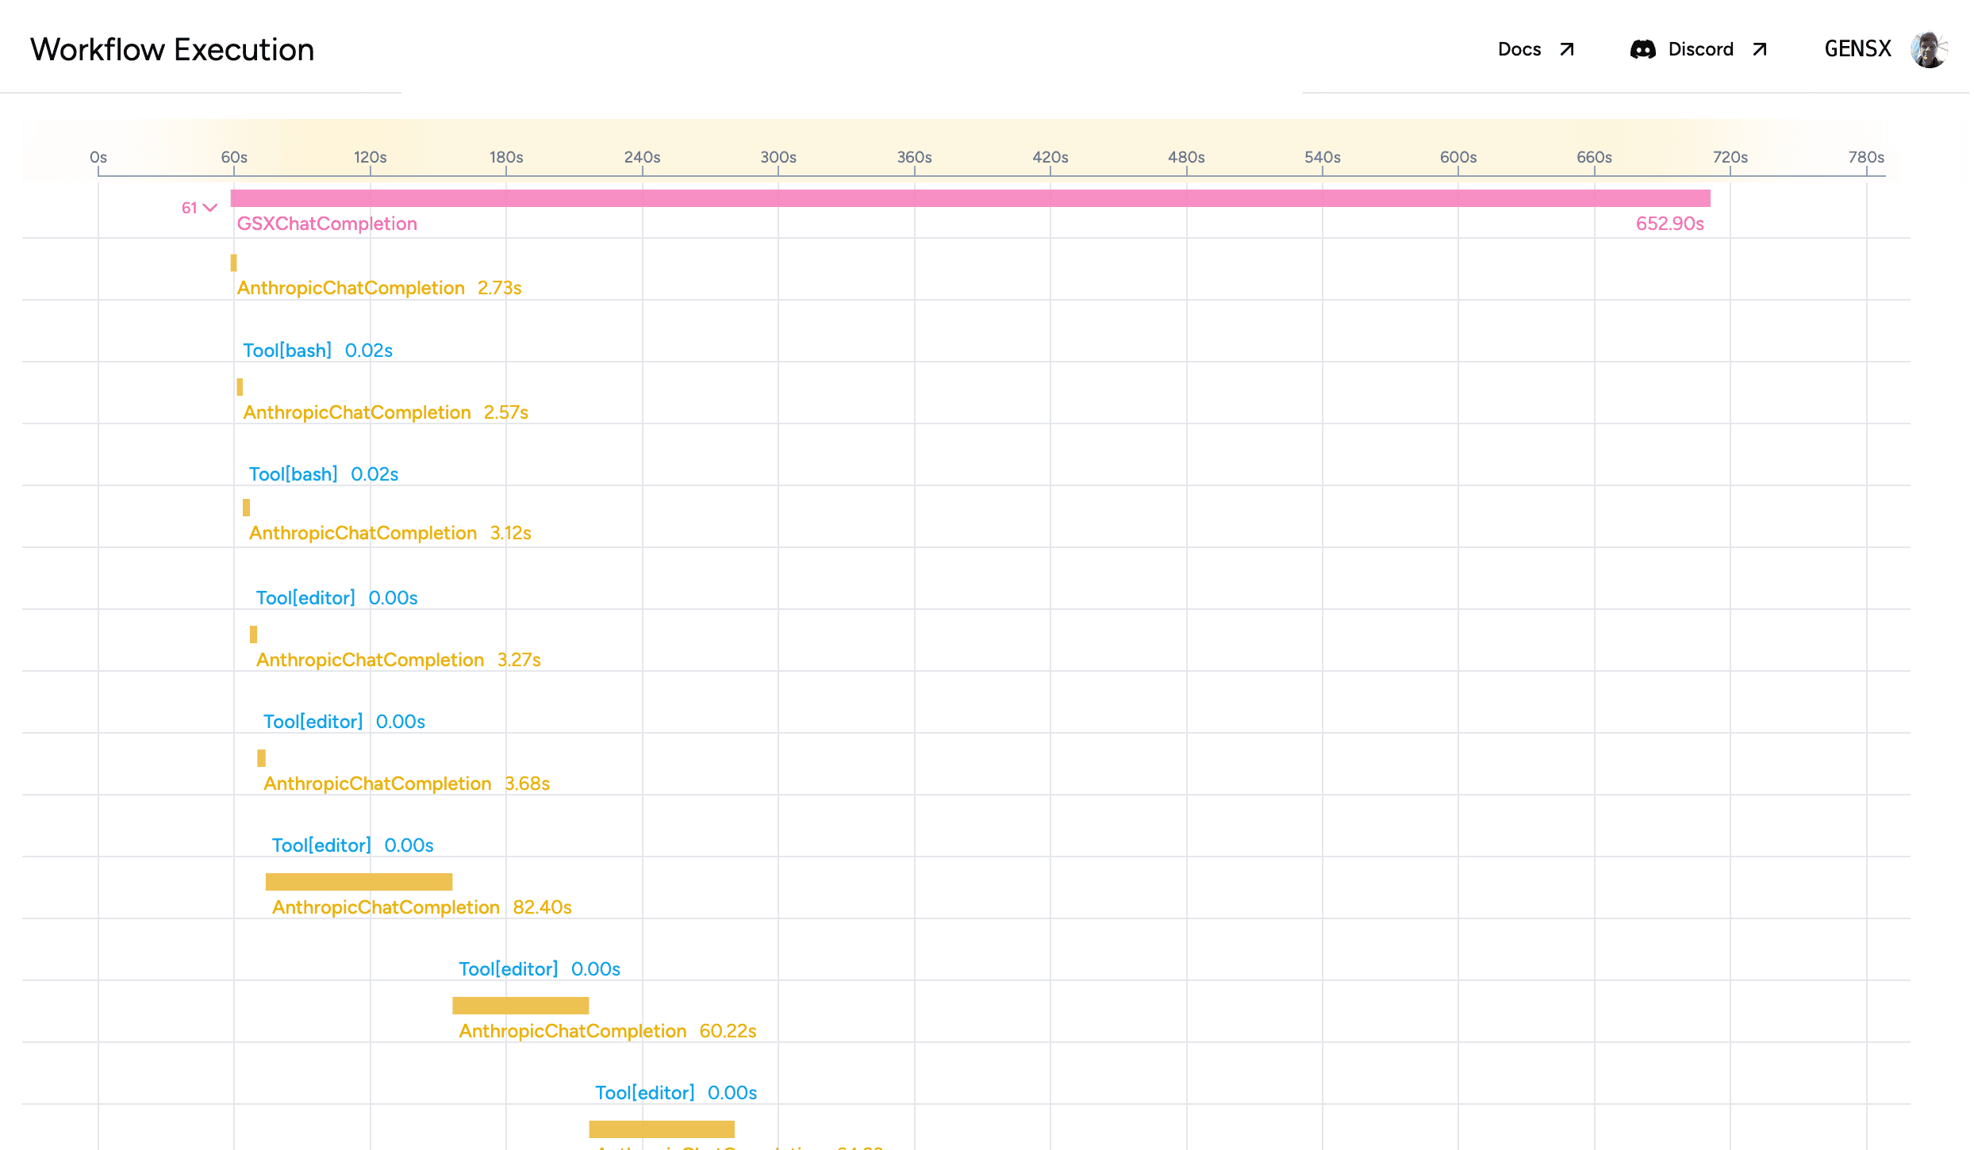Select AnthropicChatCompletion 3.27s span
This screenshot has width=1974, height=1150.
pos(398,660)
